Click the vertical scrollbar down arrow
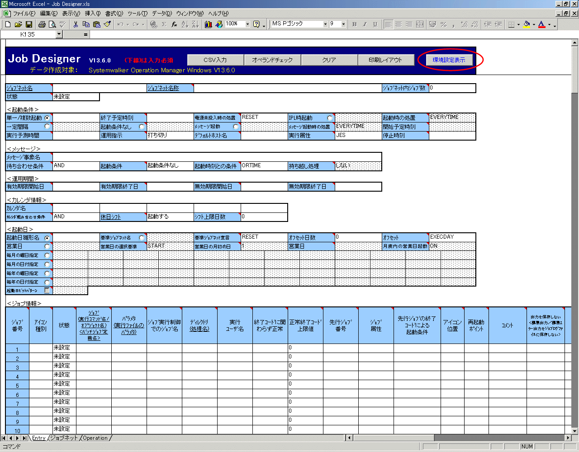Image resolution: width=579 pixels, height=452 pixels. 575,431
